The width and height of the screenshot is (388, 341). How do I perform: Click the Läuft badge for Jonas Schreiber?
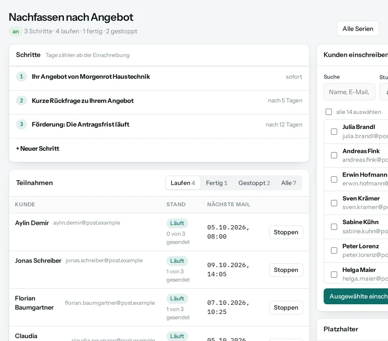coord(177,261)
